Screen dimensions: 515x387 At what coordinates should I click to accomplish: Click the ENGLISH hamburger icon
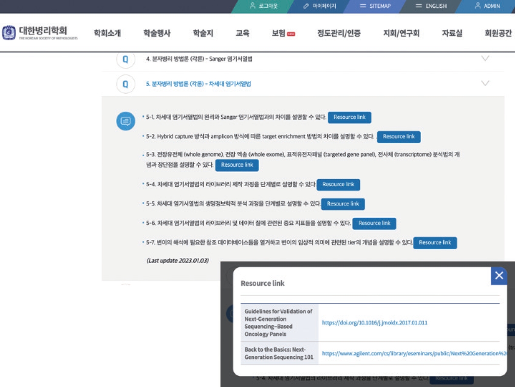pos(419,6)
